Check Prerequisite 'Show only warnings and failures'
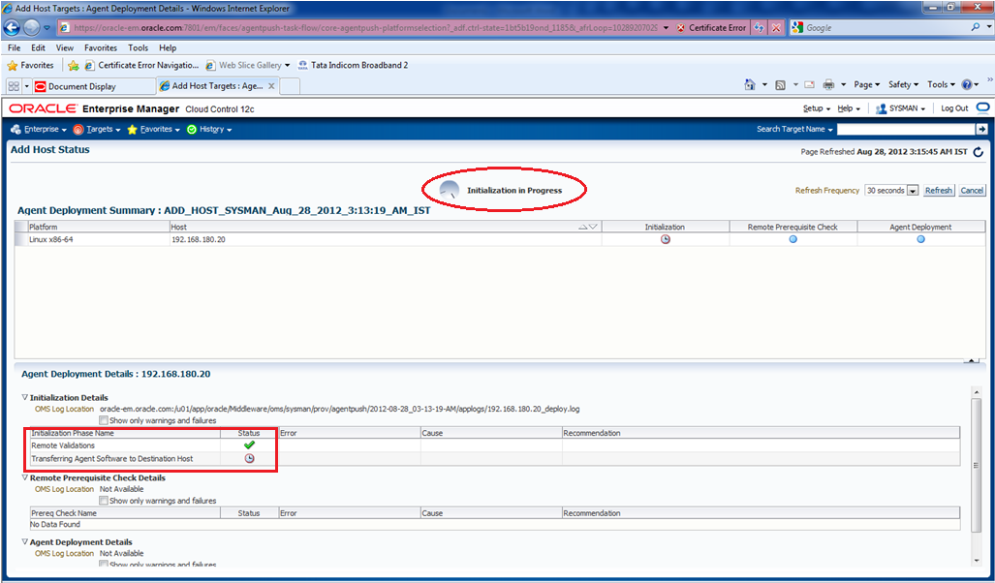995x583 pixels. 104,501
